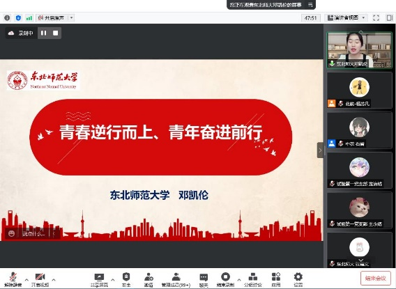396x289 pixels.
Task: Toggle the camera video button
Action: [40, 279]
